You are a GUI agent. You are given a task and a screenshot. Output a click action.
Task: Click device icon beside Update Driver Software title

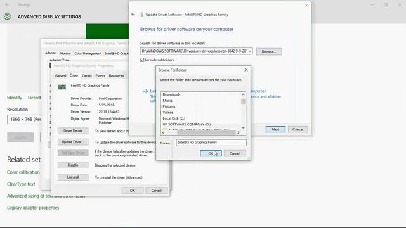141,15
